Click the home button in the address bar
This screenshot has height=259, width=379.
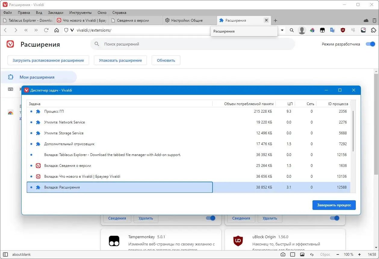56,30
